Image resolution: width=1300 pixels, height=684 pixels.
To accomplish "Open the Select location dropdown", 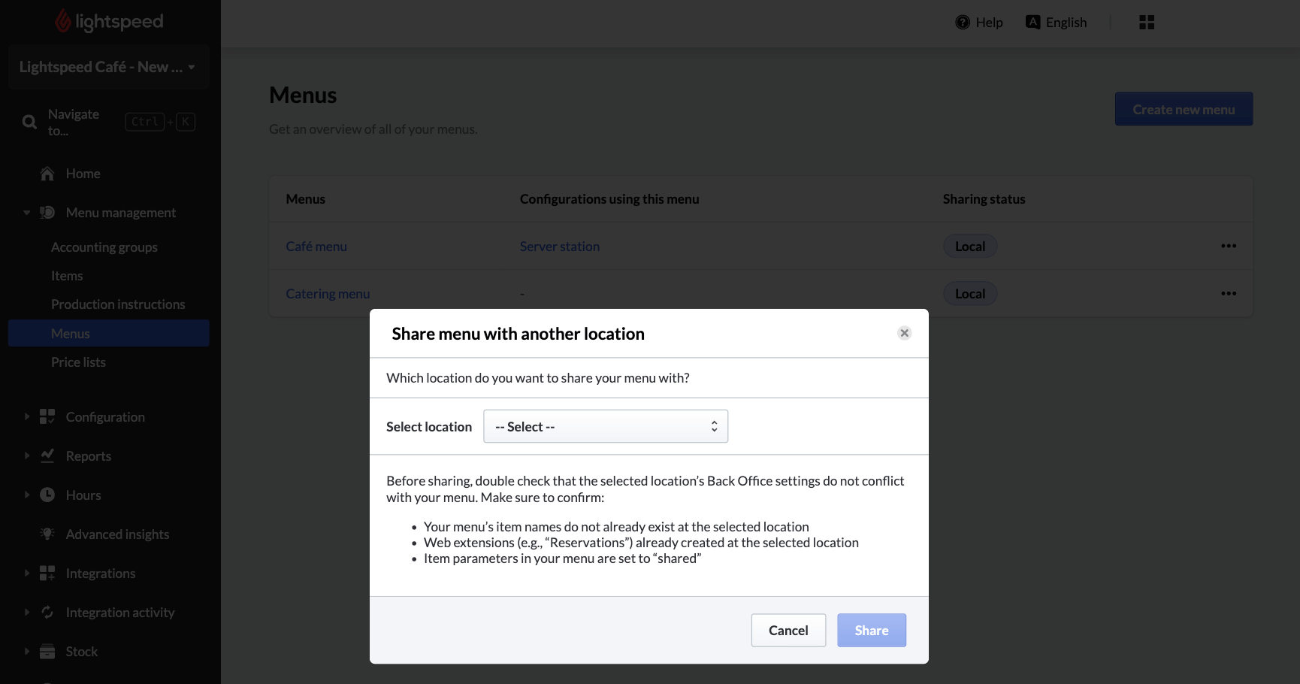I will pos(606,426).
